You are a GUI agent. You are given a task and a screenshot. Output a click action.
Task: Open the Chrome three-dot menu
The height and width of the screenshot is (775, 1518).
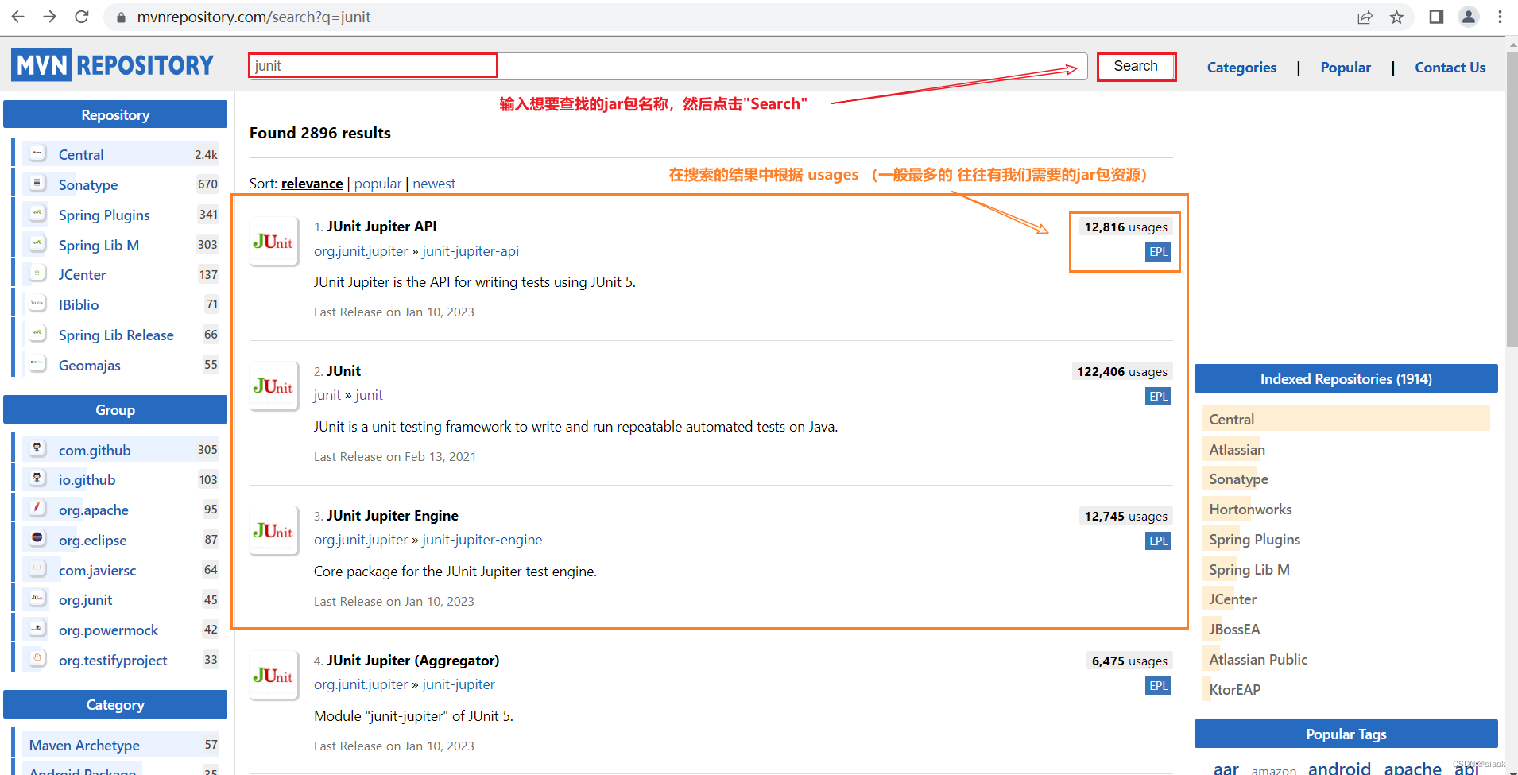click(x=1500, y=17)
